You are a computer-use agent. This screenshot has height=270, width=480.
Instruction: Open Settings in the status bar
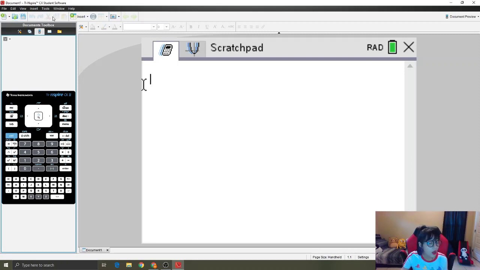point(363,257)
